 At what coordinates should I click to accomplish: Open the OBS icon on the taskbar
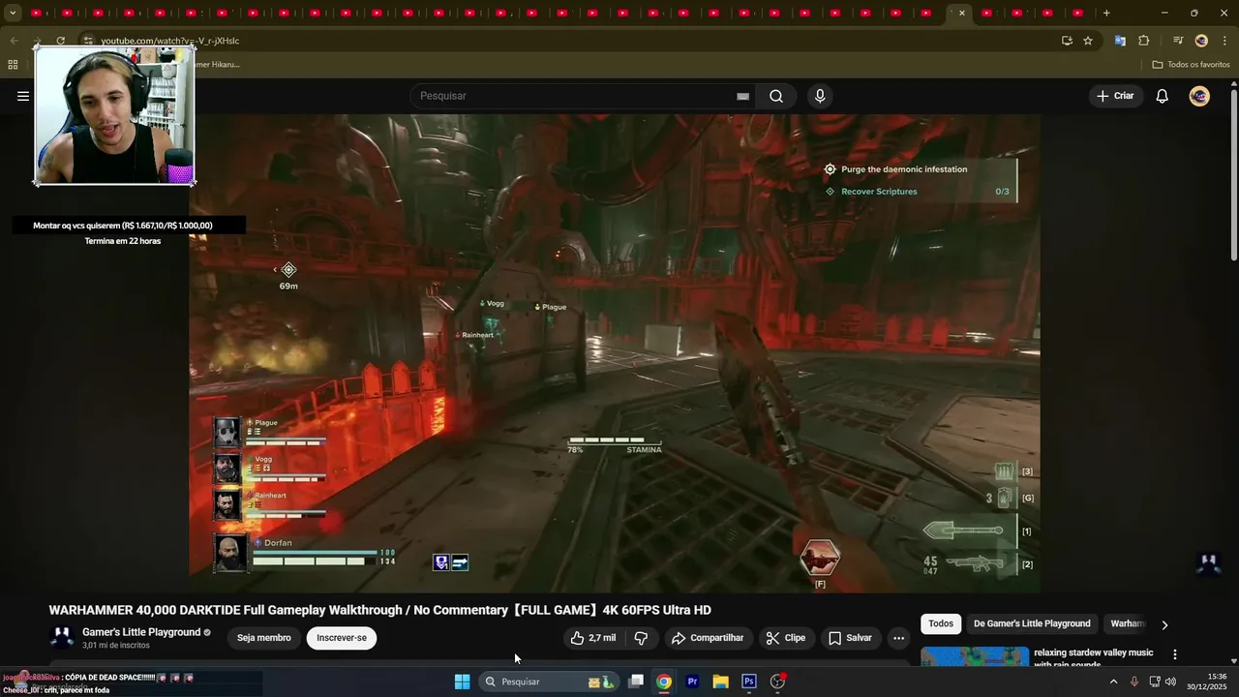coord(777,682)
